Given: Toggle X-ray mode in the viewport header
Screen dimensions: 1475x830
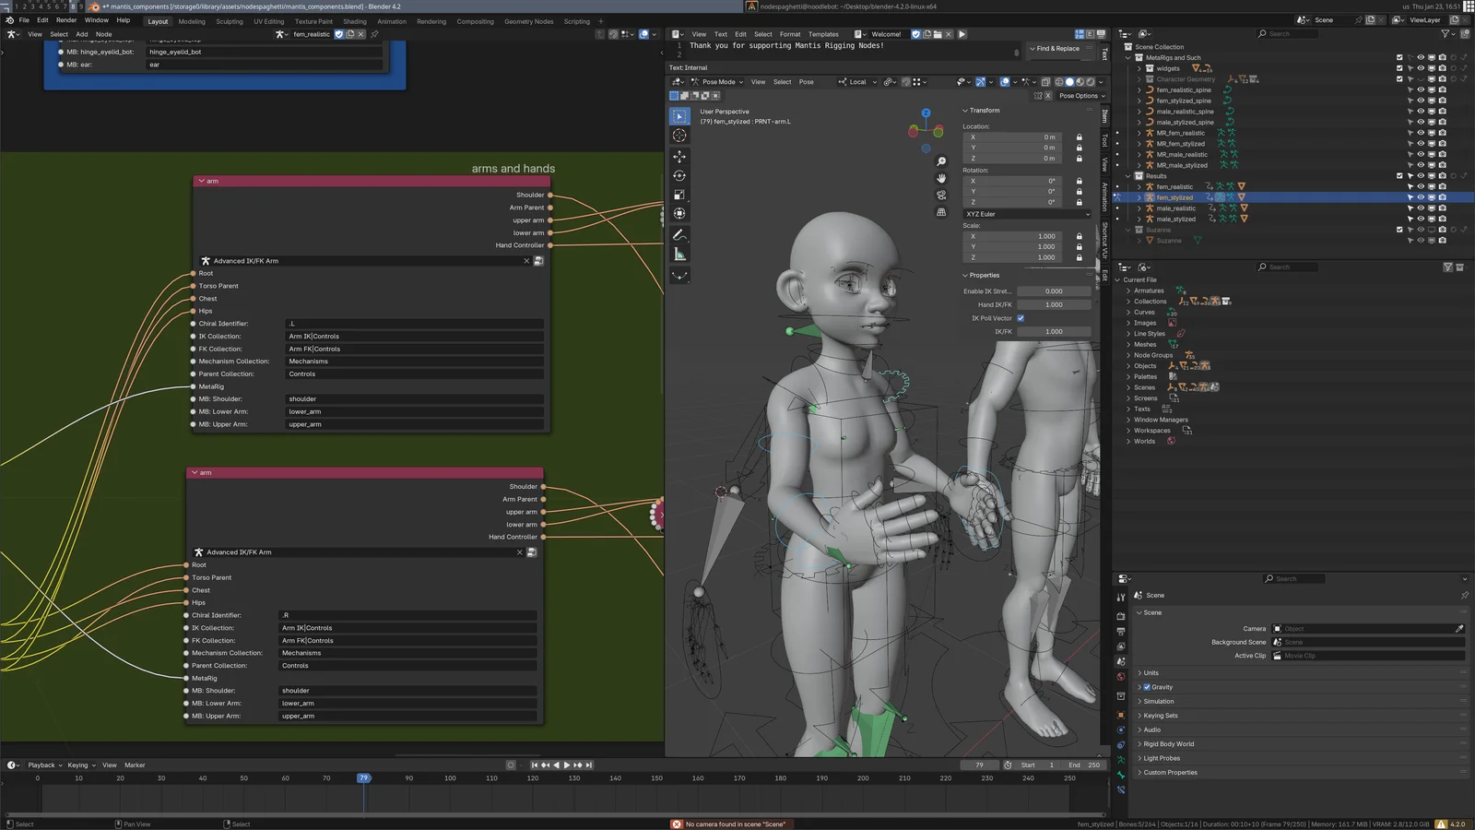Looking at the screenshot, I should (1045, 82).
